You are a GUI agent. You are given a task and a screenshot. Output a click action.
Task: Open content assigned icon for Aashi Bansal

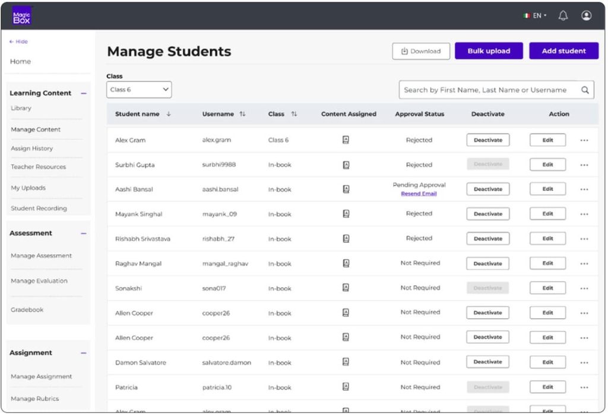346,189
